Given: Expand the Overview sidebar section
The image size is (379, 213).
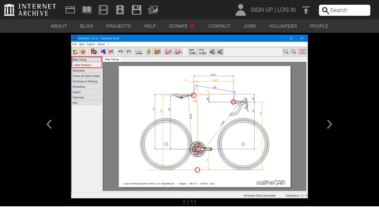Looking at the screenshot, I should [x=86, y=97].
